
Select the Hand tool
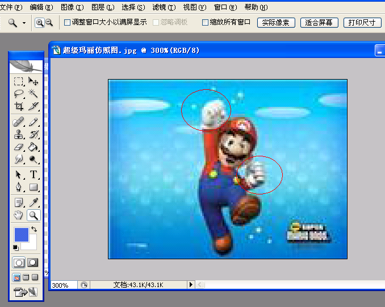tap(19, 215)
